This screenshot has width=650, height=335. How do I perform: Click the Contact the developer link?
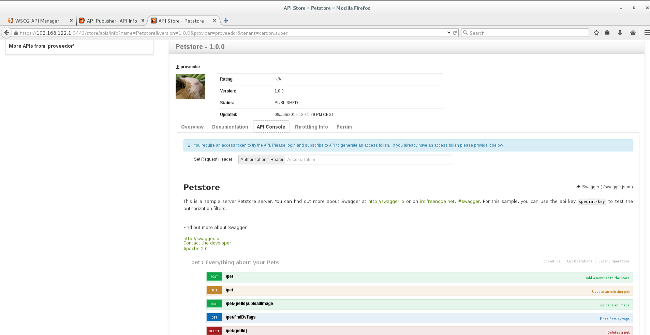pos(207,243)
